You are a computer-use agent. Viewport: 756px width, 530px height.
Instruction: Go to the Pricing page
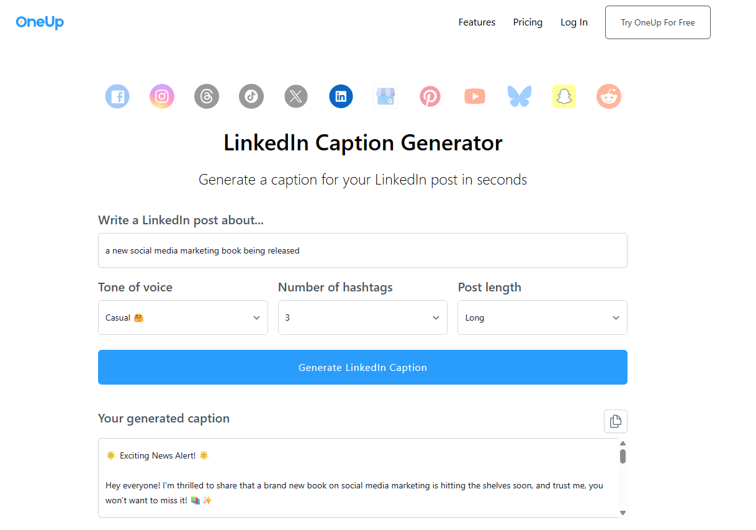(x=528, y=22)
